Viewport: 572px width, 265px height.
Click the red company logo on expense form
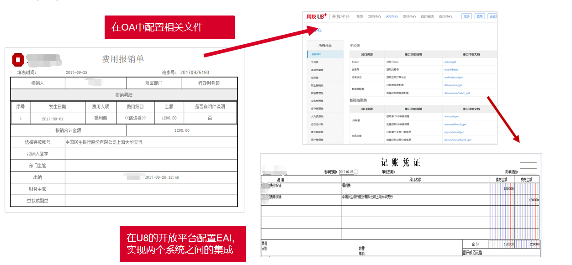pos(18,59)
